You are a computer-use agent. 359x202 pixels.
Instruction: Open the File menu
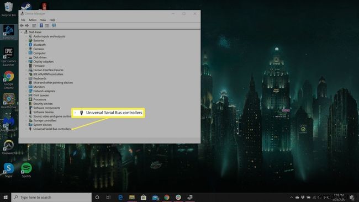pos(23,20)
